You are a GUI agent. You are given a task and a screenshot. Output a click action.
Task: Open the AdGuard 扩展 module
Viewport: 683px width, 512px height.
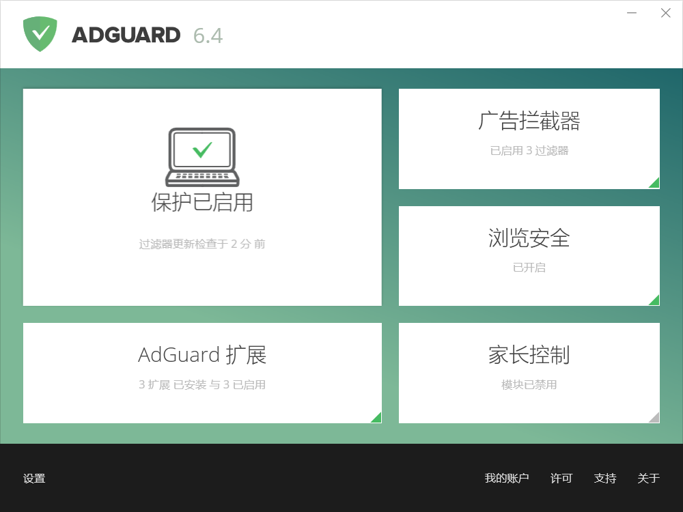202,373
